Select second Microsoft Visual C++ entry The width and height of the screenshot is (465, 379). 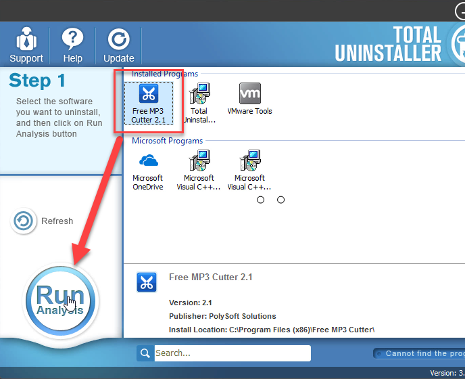[x=249, y=170]
